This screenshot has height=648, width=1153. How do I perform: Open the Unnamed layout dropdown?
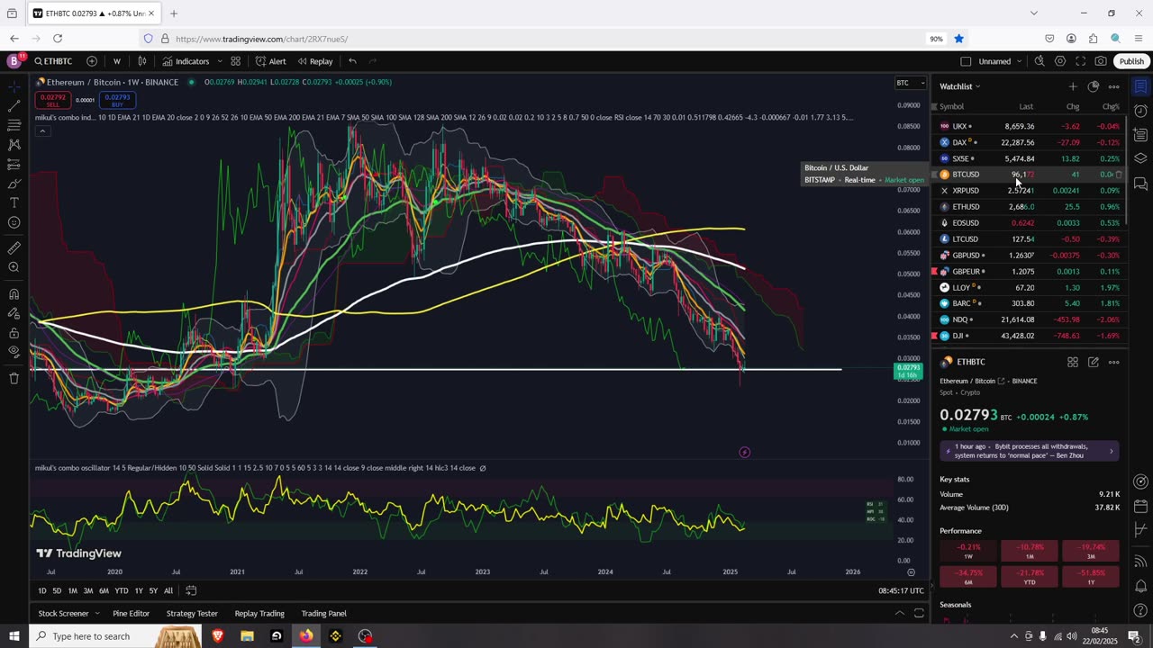[1000, 61]
